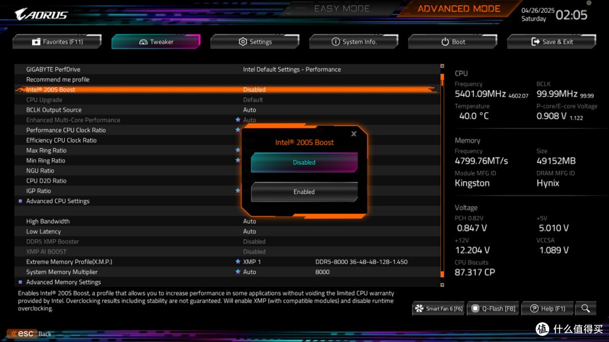Click the star icon beside Max Ring Ratio
Image resolution: width=609 pixels, height=342 pixels.
click(238, 150)
